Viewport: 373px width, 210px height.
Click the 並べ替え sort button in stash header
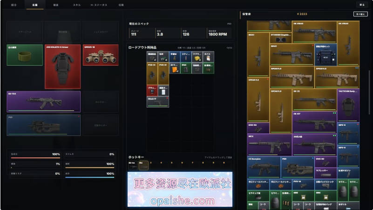click(360, 14)
